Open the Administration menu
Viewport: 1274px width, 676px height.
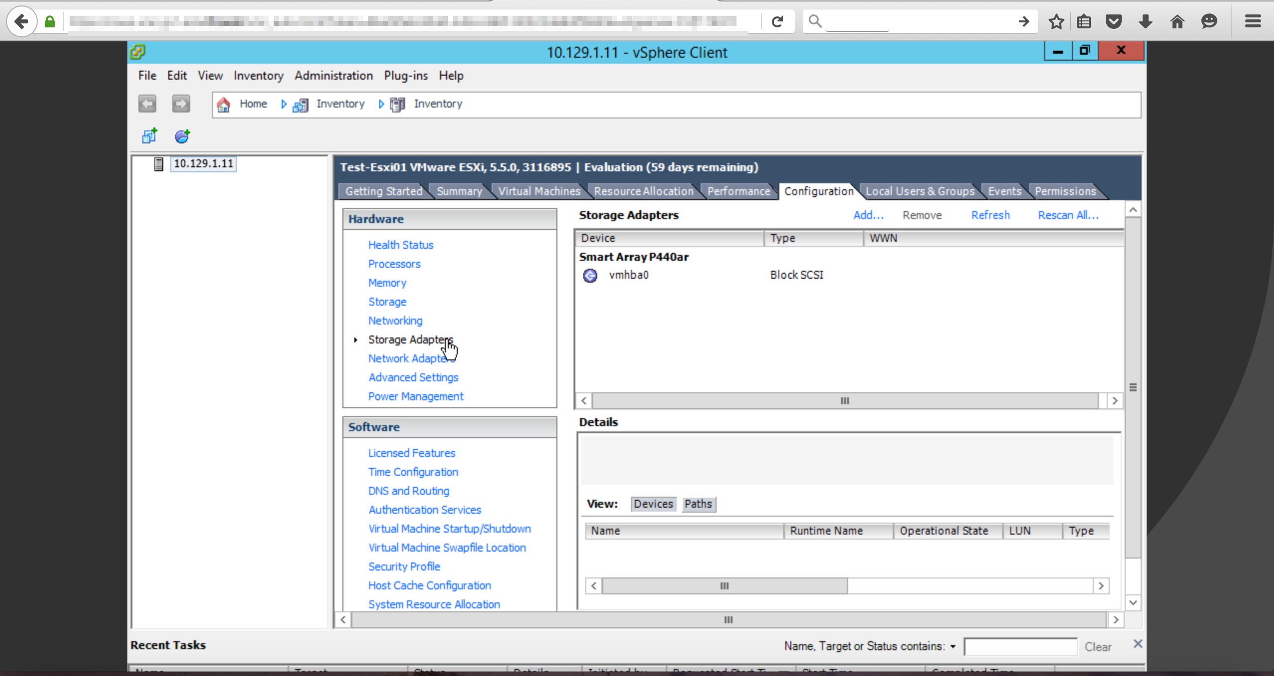pyautogui.click(x=333, y=76)
